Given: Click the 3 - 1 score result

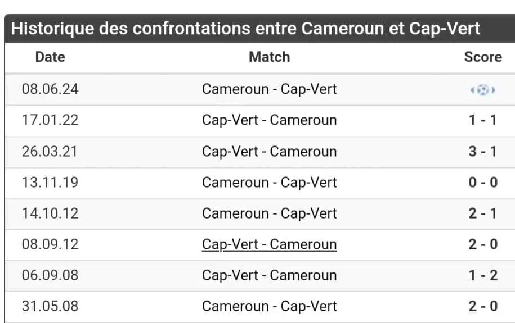Looking at the screenshot, I should 483,152.
